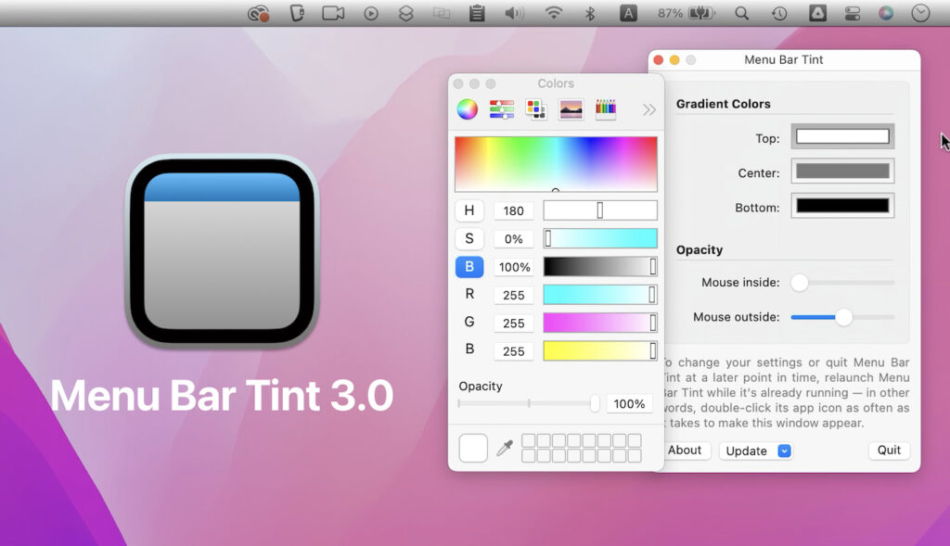950x546 pixels.
Task: Switch to the Pencils color picker
Action: click(x=604, y=108)
